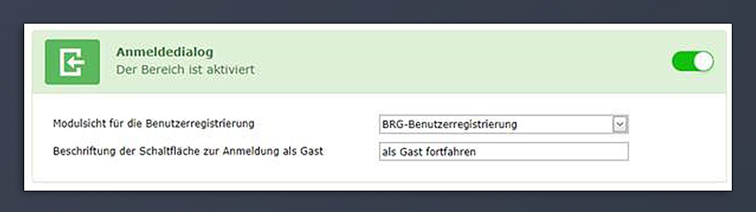Select the BRG-Benutzerregistrierung combo box
756x212 pixels.
503,124
